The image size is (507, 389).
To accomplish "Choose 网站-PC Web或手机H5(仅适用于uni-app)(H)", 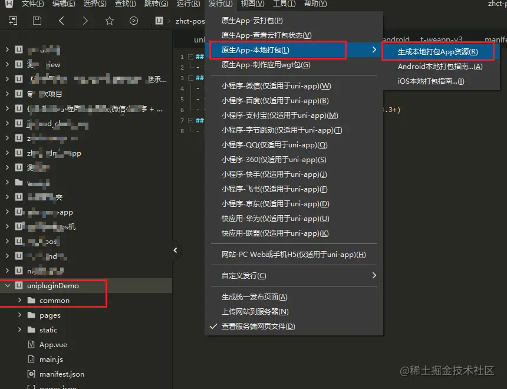I will 294,255.
